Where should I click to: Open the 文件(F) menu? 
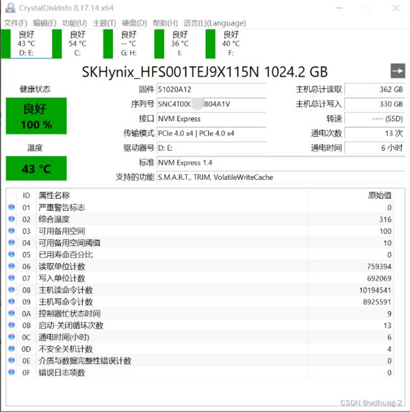[16, 23]
